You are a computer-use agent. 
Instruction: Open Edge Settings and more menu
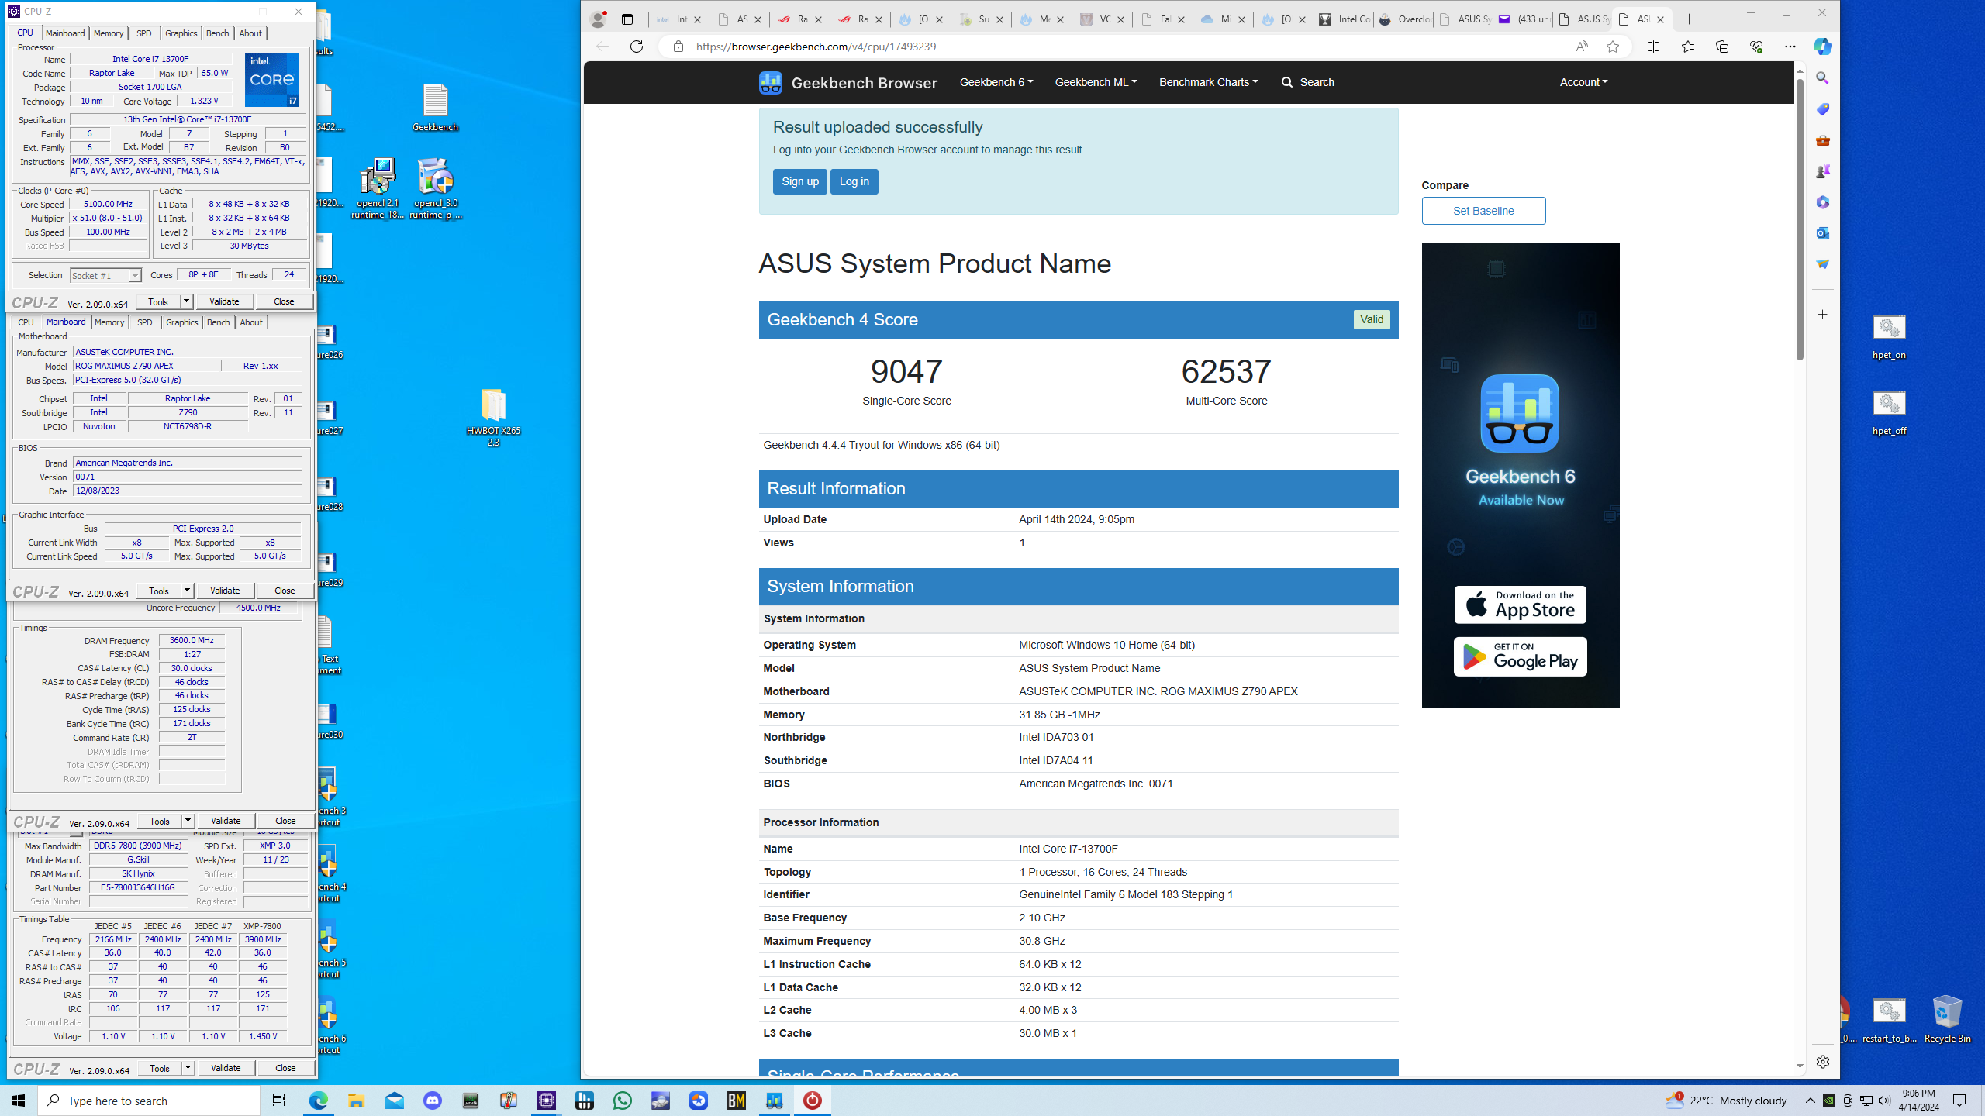pyautogui.click(x=1790, y=46)
